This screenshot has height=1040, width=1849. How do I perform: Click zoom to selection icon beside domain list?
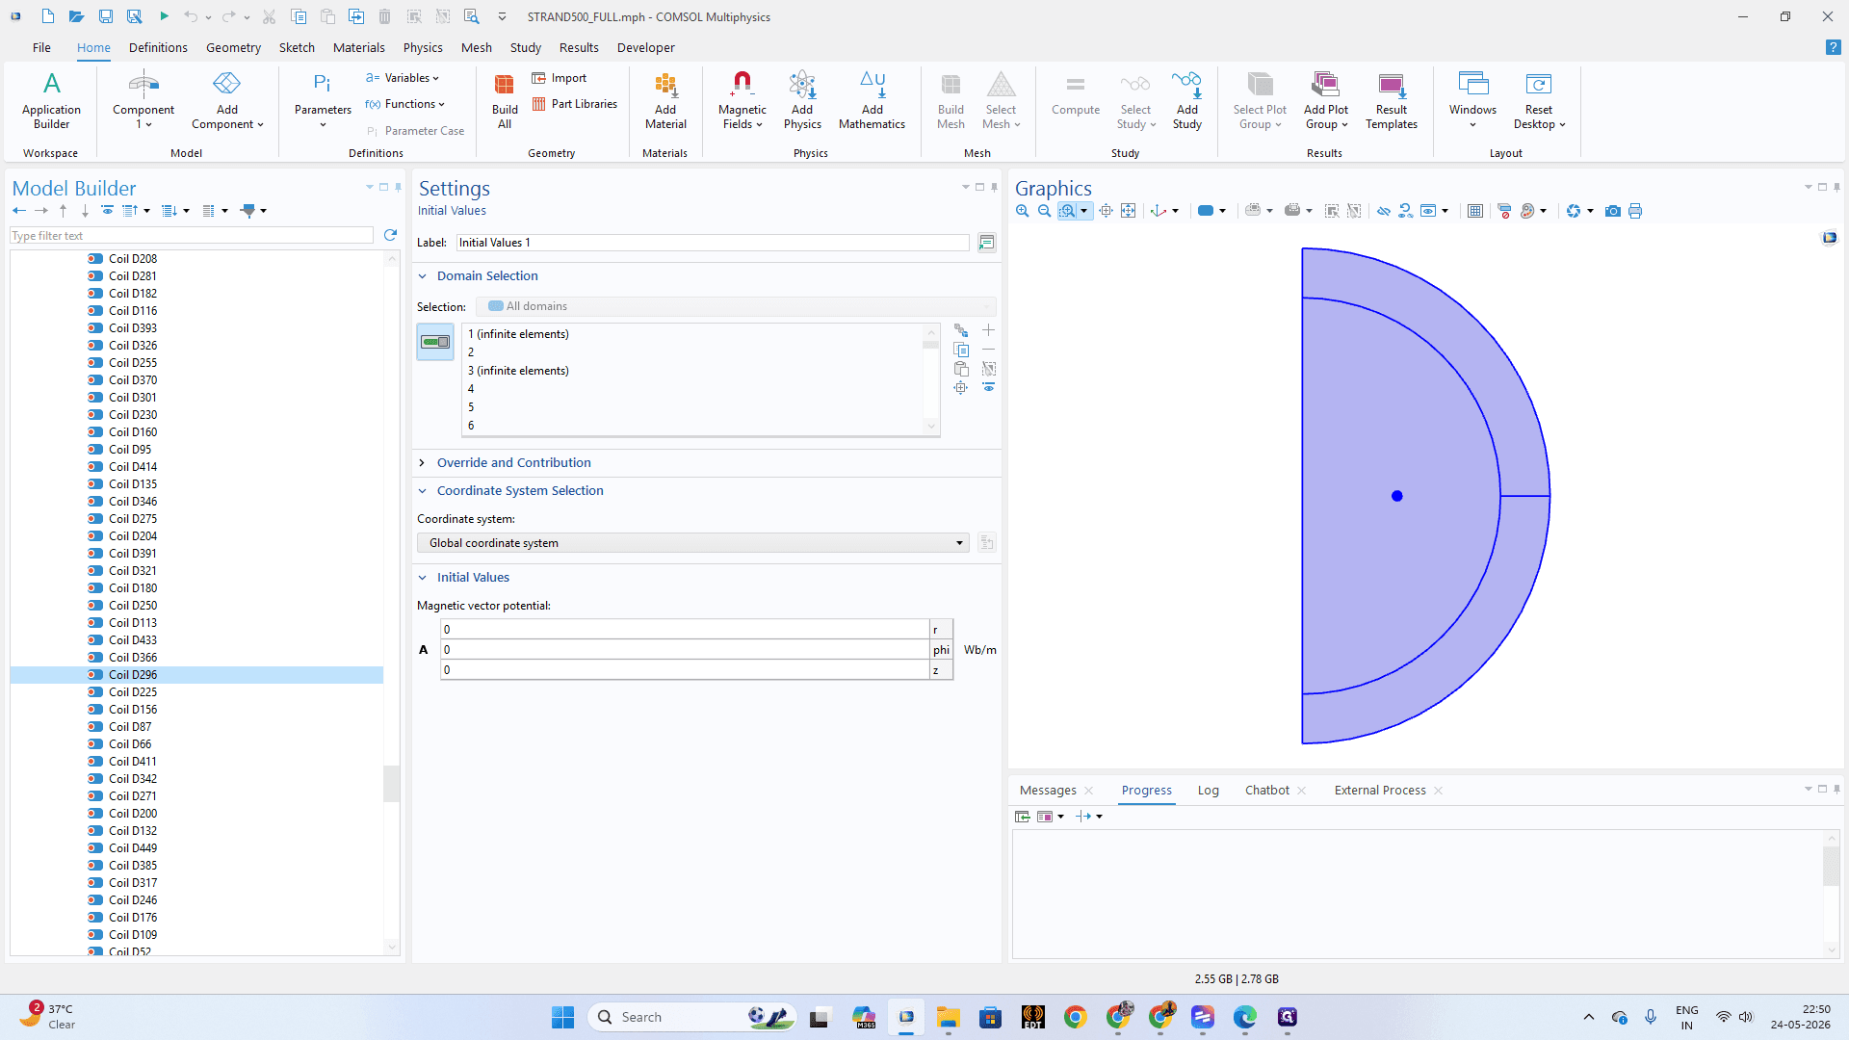click(961, 388)
